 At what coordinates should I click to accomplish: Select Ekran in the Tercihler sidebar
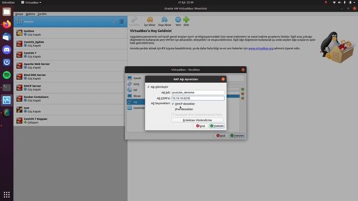(135, 96)
